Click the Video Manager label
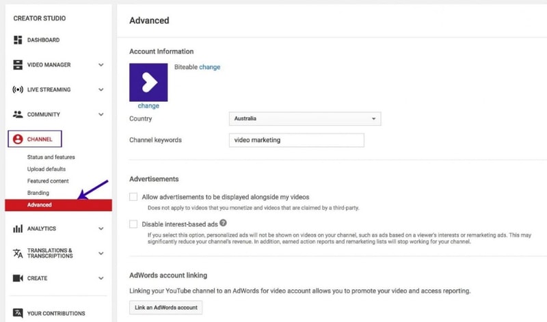 pyautogui.click(x=49, y=64)
